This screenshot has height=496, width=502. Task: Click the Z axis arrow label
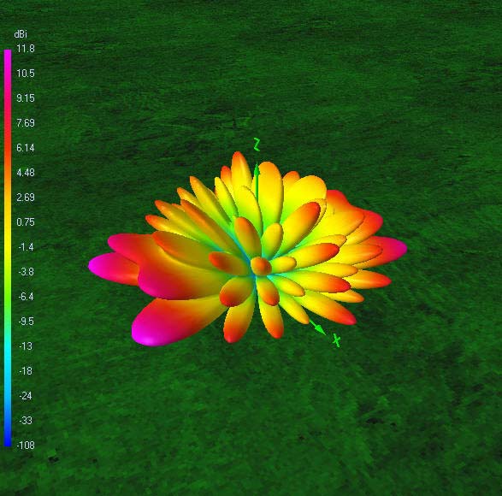point(257,144)
